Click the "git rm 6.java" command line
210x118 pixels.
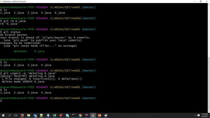[13, 21]
